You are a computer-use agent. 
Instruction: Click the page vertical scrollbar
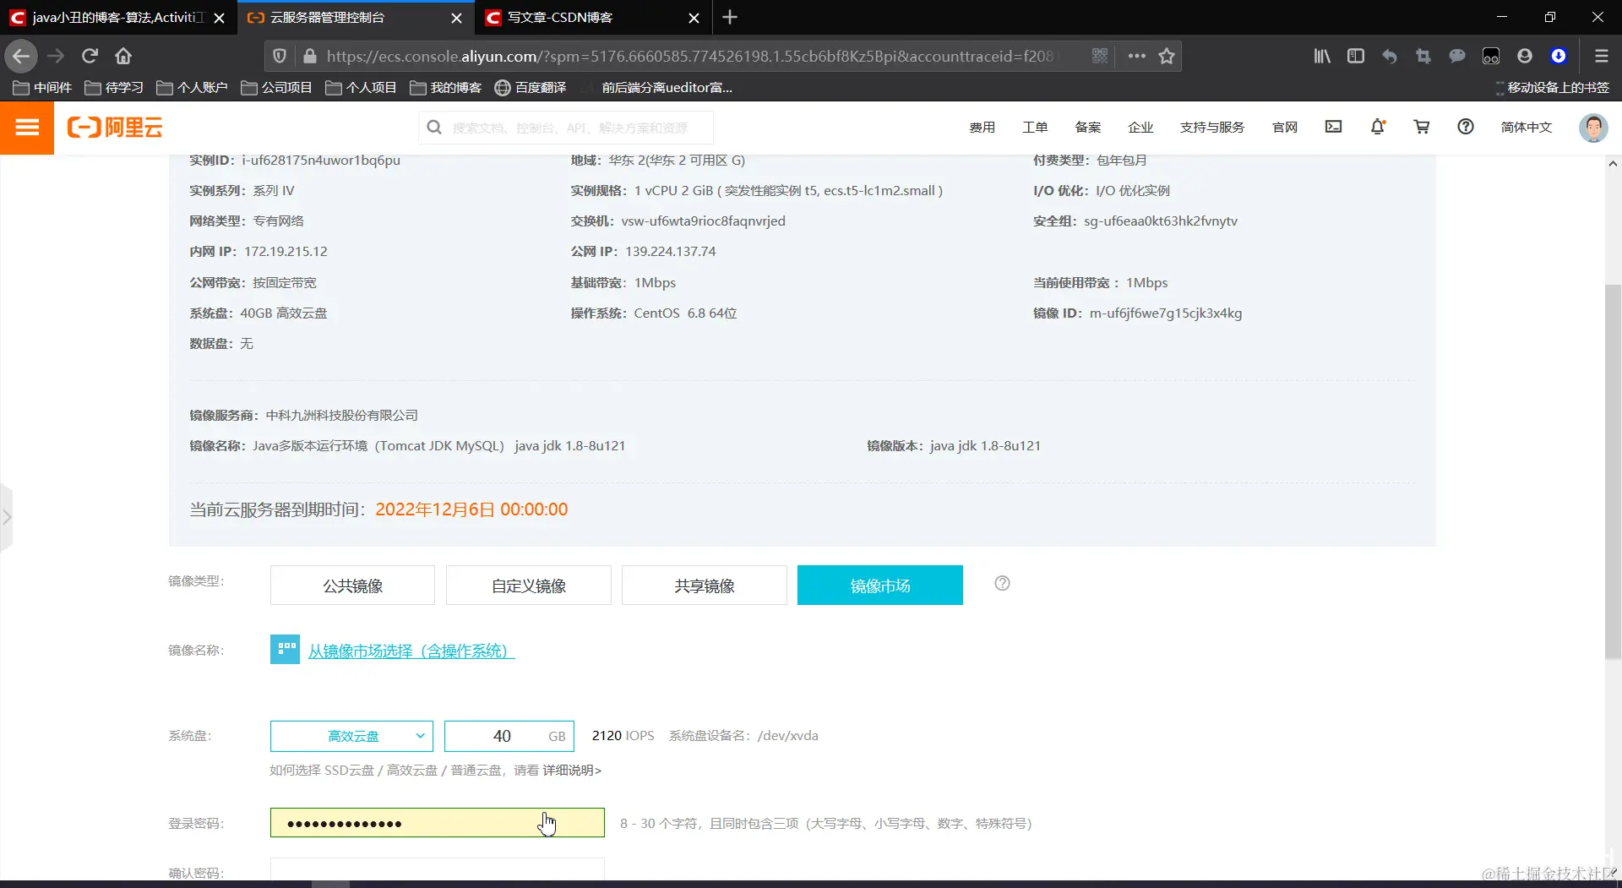1613,471
